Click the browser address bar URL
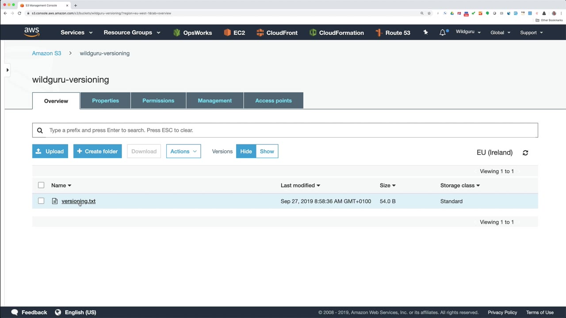Image resolution: width=566 pixels, height=318 pixels. 101,13
